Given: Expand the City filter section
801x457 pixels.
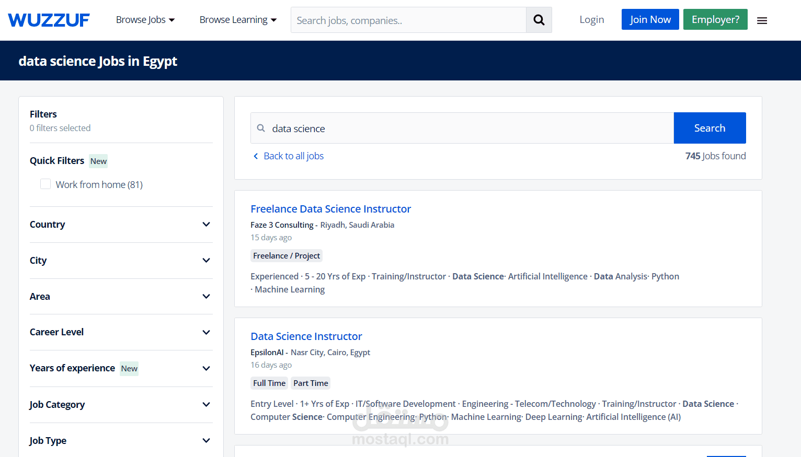Looking at the screenshot, I should tap(206, 261).
